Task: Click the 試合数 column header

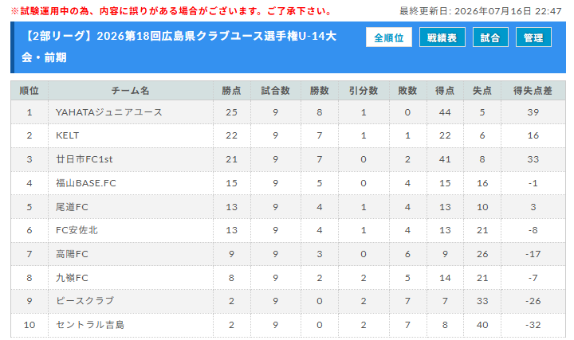Action: (276, 91)
